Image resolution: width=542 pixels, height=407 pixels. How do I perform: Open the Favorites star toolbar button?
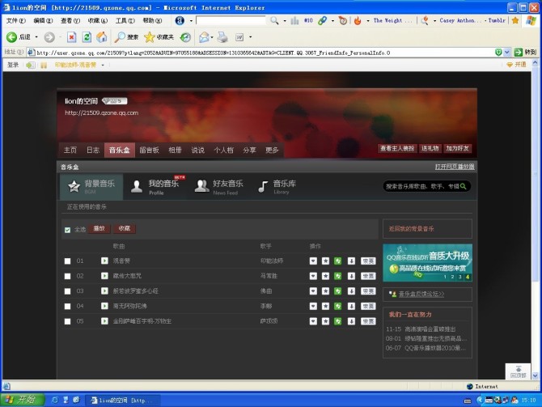[x=159, y=37]
